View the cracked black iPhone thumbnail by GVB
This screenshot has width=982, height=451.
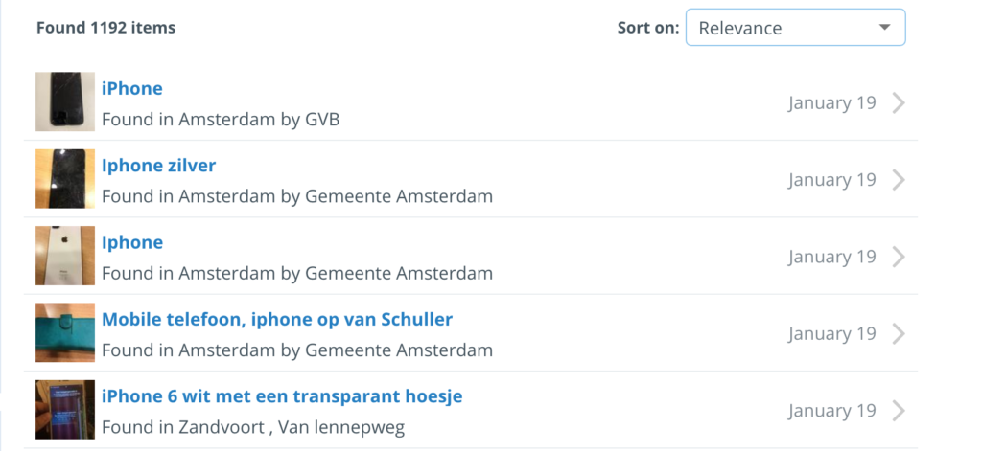click(65, 101)
